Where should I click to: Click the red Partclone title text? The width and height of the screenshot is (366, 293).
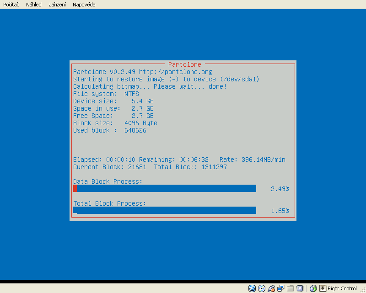click(184, 64)
